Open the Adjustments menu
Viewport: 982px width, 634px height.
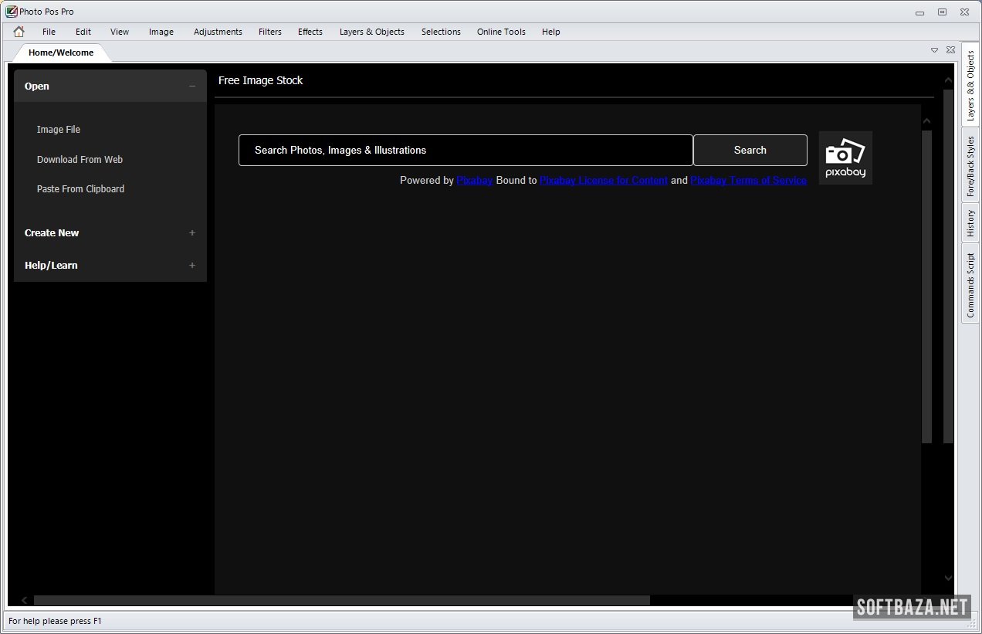(x=218, y=32)
